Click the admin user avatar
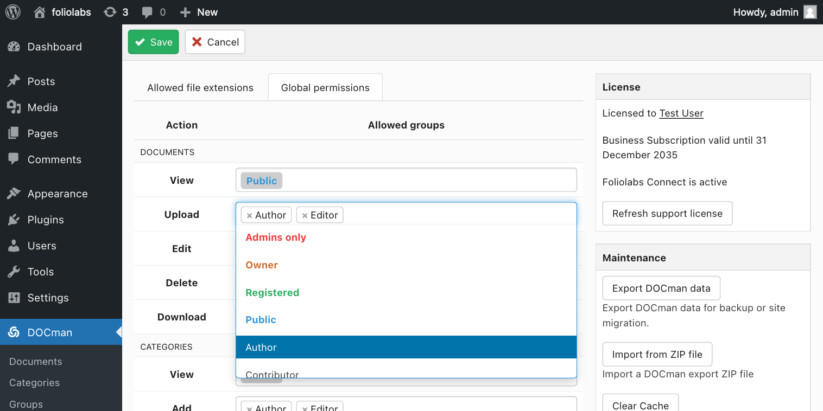The height and width of the screenshot is (411, 823). click(810, 12)
